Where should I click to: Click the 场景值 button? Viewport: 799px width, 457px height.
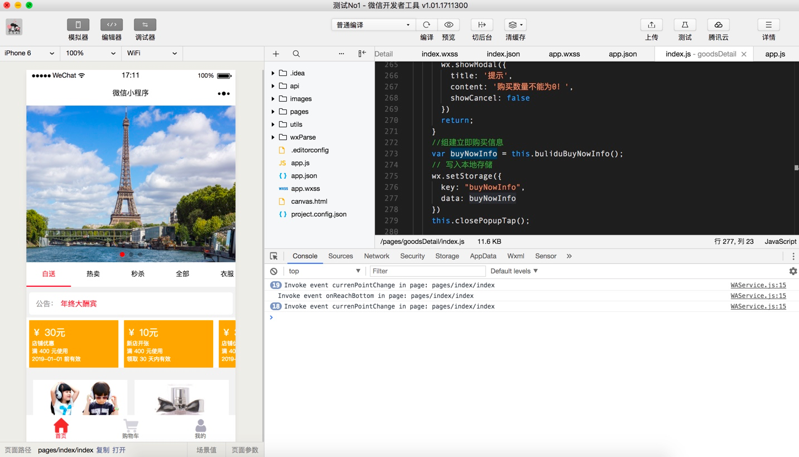[206, 450]
